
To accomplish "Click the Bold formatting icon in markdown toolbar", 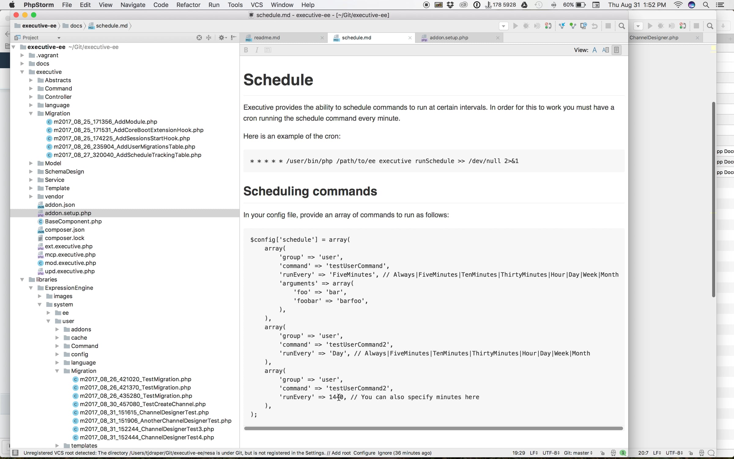I will click(x=246, y=50).
